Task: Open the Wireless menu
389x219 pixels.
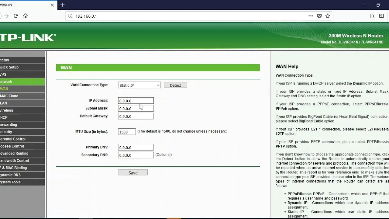Action: coord(22,110)
